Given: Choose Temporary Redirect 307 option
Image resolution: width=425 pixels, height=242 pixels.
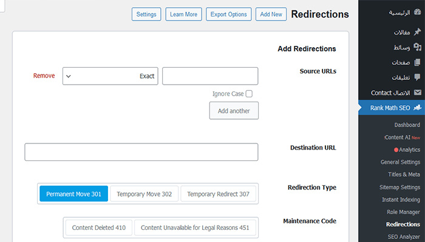Looking at the screenshot, I should tap(218, 194).
